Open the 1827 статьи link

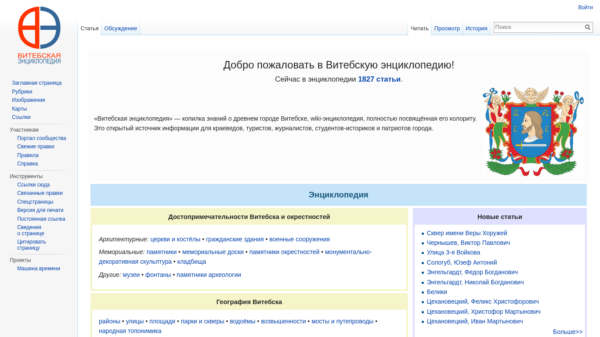379,79
